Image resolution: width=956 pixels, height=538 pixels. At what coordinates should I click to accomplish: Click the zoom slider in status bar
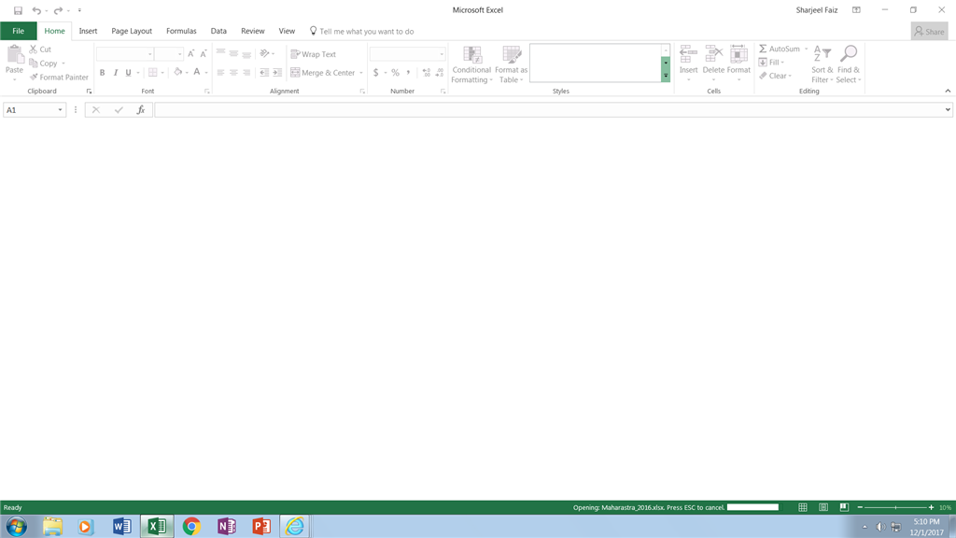895,507
